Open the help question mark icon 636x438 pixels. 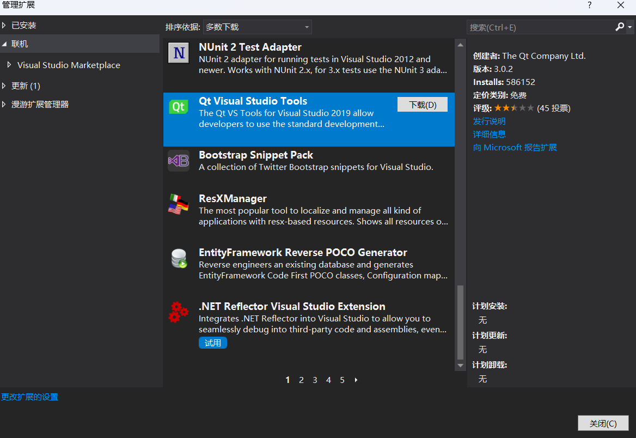pyautogui.click(x=589, y=5)
